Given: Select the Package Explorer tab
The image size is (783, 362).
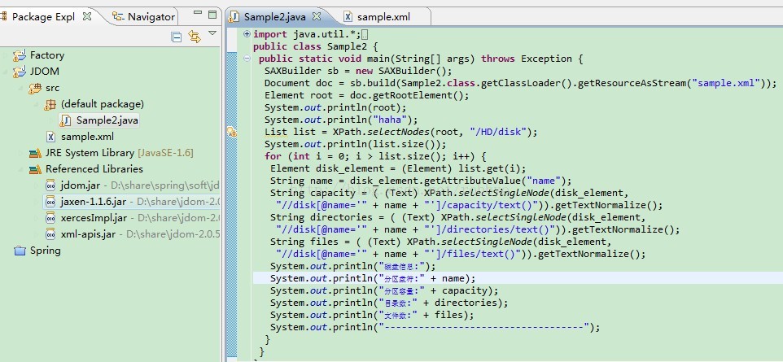Looking at the screenshot, I should click(43, 16).
